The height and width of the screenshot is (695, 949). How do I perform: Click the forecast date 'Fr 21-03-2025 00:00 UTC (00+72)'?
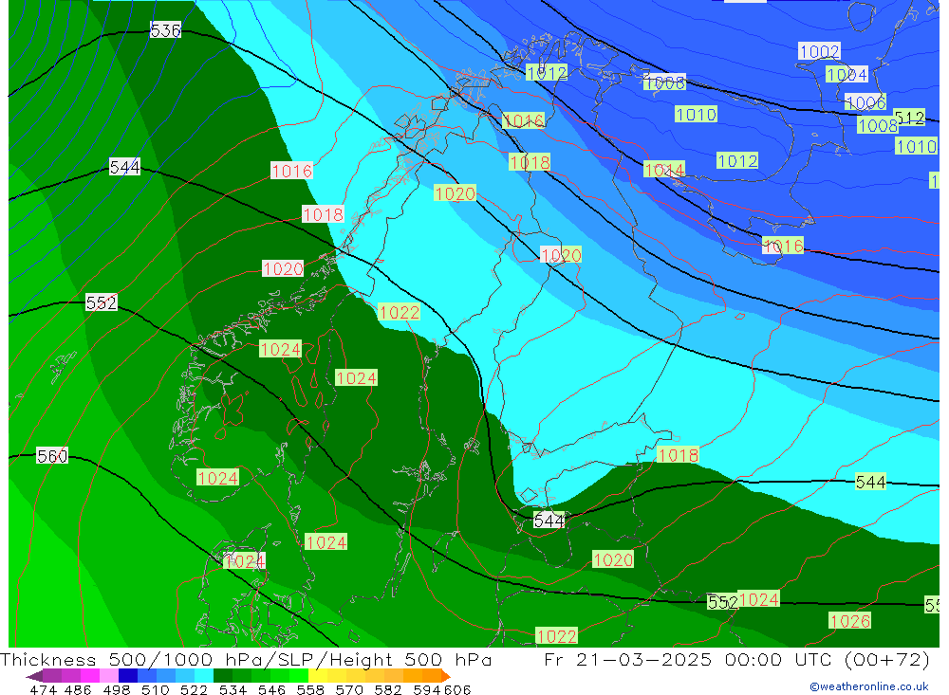tap(736, 659)
